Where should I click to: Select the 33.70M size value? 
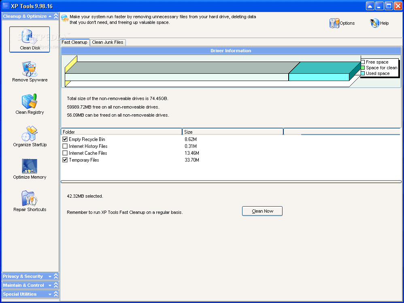(x=192, y=160)
